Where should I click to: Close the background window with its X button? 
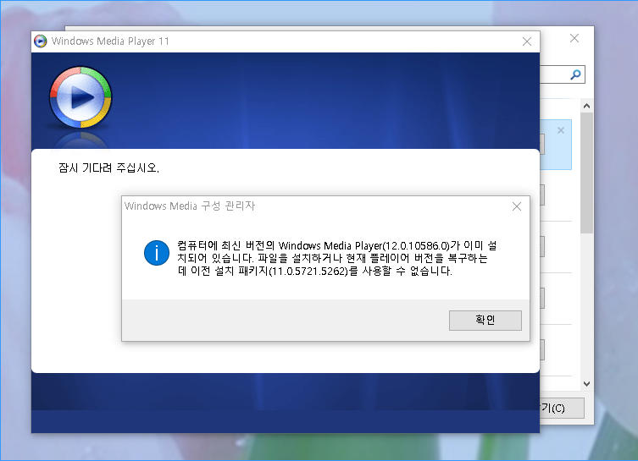pos(574,38)
